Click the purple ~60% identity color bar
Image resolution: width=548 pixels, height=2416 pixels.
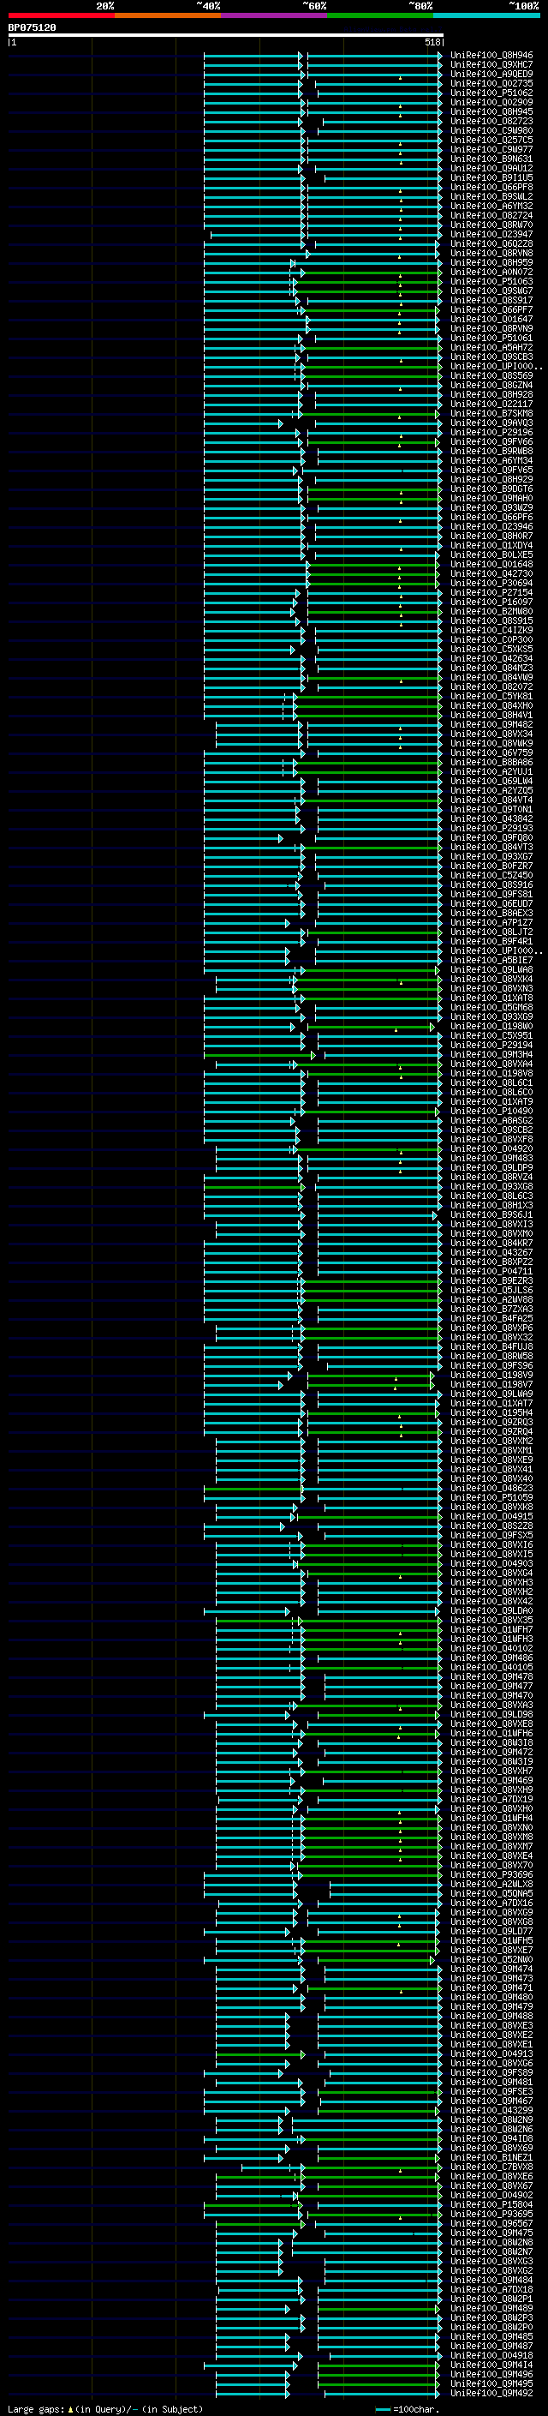point(275,15)
